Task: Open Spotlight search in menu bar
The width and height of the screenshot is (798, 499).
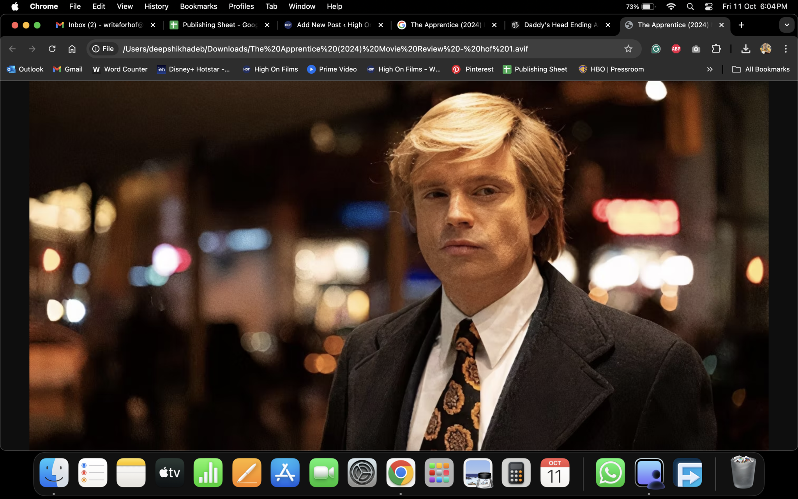Action: (x=690, y=6)
